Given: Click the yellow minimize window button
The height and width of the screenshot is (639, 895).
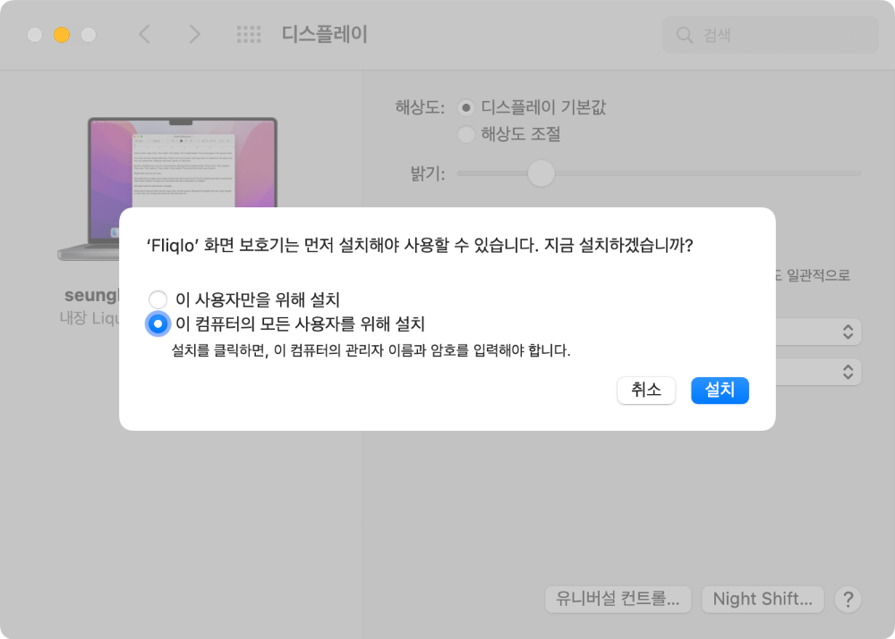Looking at the screenshot, I should click(x=62, y=35).
